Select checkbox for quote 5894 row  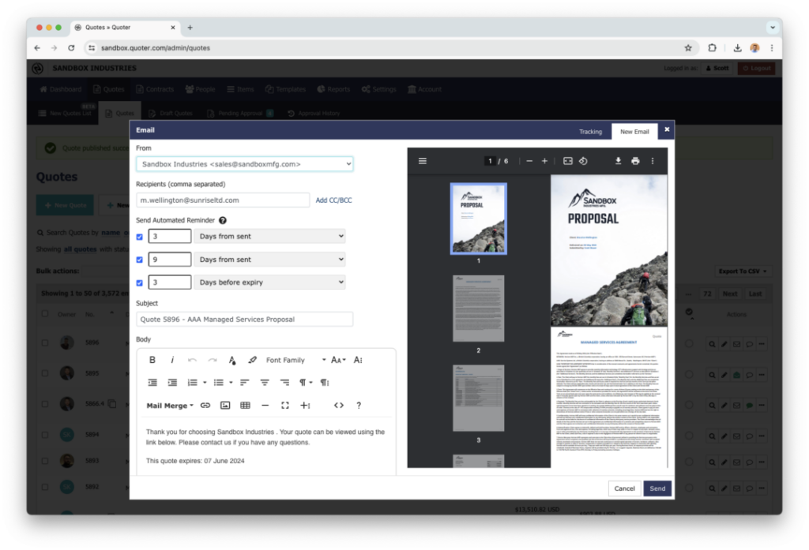[x=45, y=435]
